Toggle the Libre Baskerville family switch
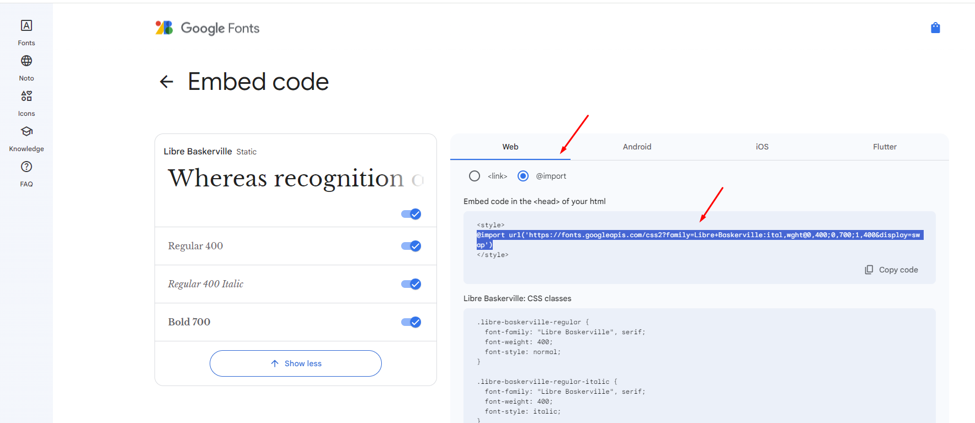The height and width of the screenshot is (423, 975). point(411,214)
